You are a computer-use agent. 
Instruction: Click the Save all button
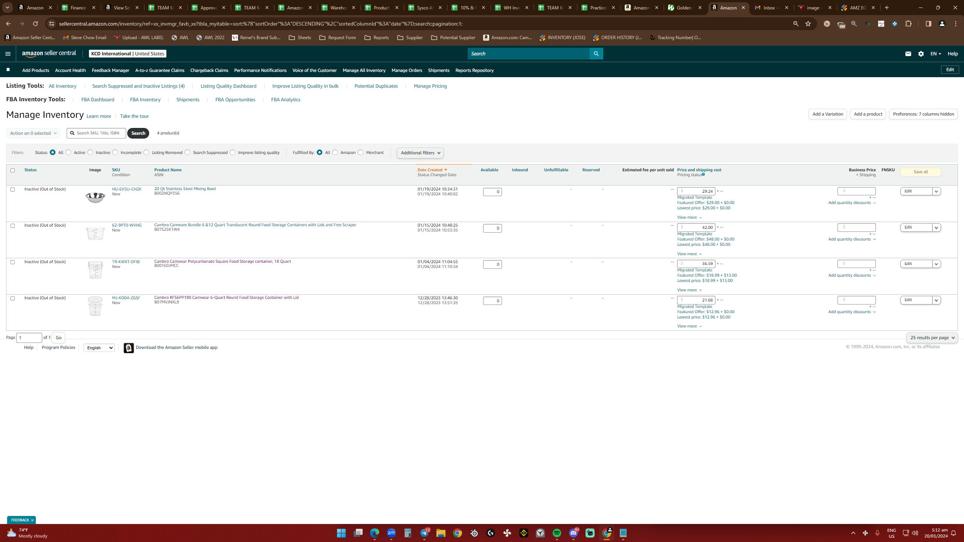[x=921, y=172]
